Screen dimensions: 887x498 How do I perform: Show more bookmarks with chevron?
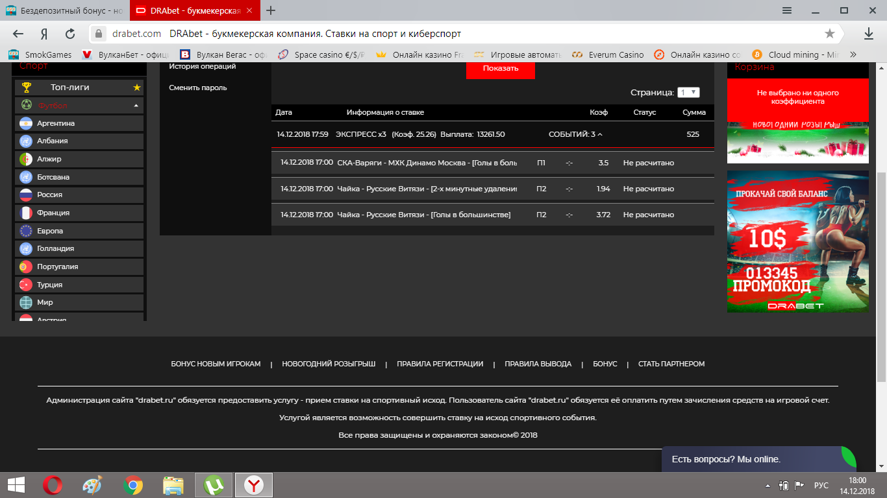[853, 54]
